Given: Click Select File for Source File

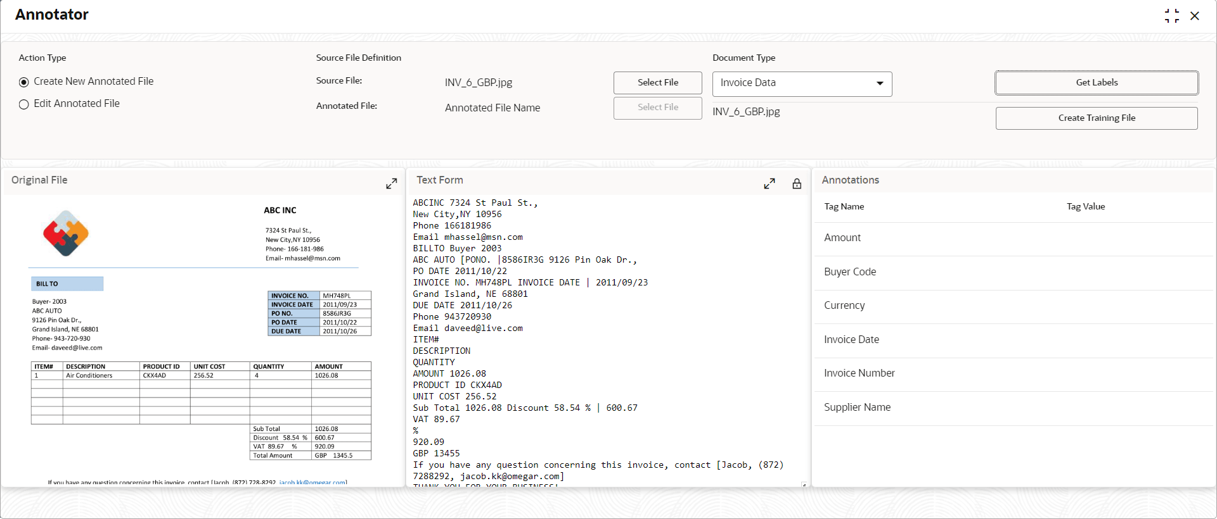Looking at the screenshot, I should coord(658,83).
